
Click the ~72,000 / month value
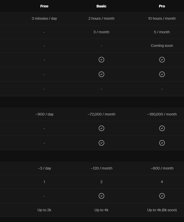(101, 114)
